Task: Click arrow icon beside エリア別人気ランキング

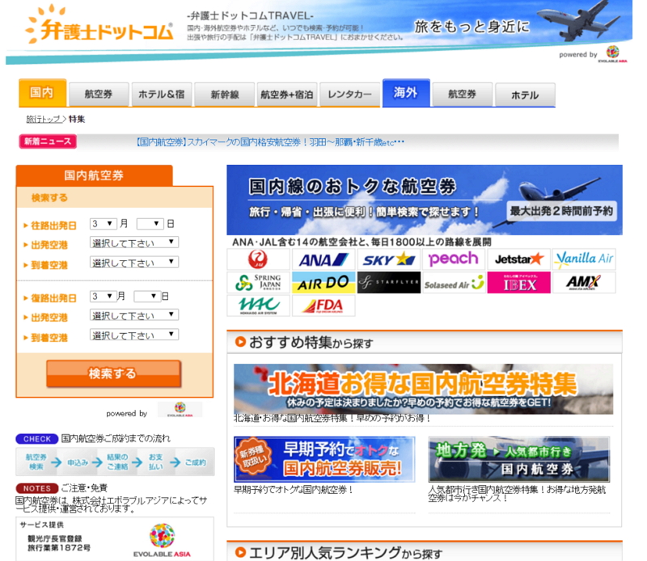Action: point(240,552)
